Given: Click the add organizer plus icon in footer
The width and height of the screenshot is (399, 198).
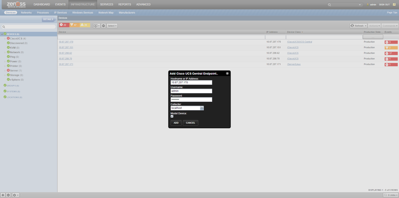Looking at the screenshot, I should 3,195.
